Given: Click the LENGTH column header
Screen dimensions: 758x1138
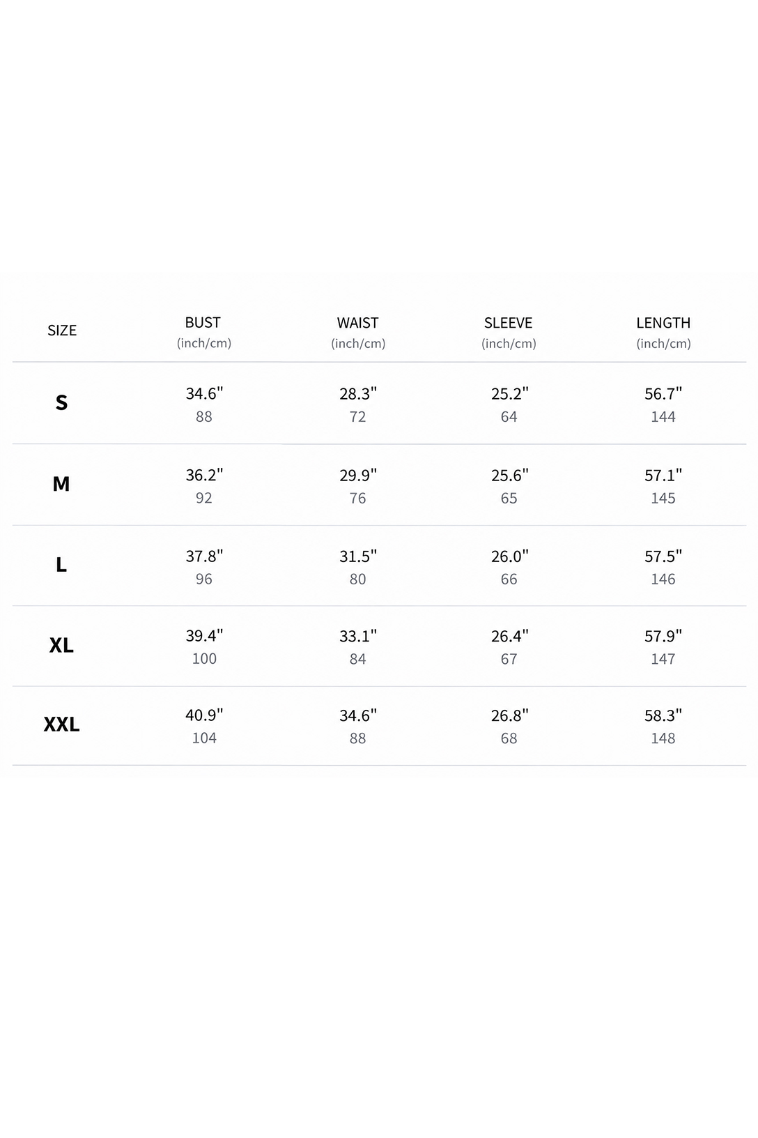Looking at the screenshot, I should pos(663,323).
